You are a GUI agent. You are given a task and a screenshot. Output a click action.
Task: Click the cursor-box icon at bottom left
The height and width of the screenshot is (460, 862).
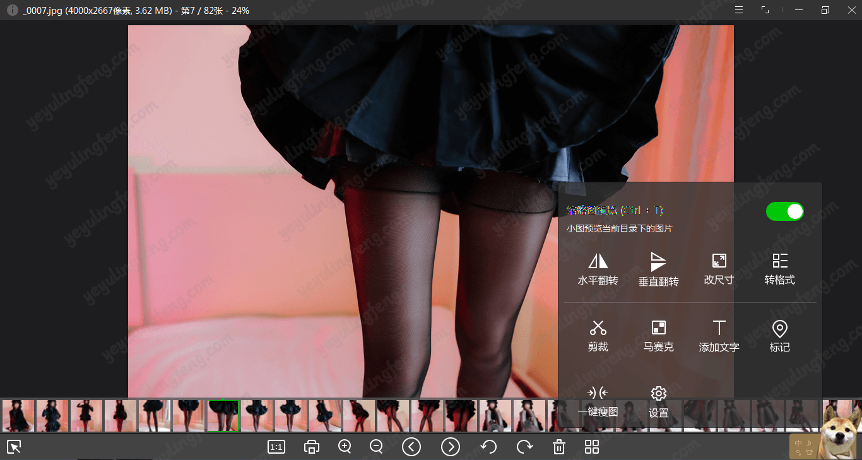14,447
